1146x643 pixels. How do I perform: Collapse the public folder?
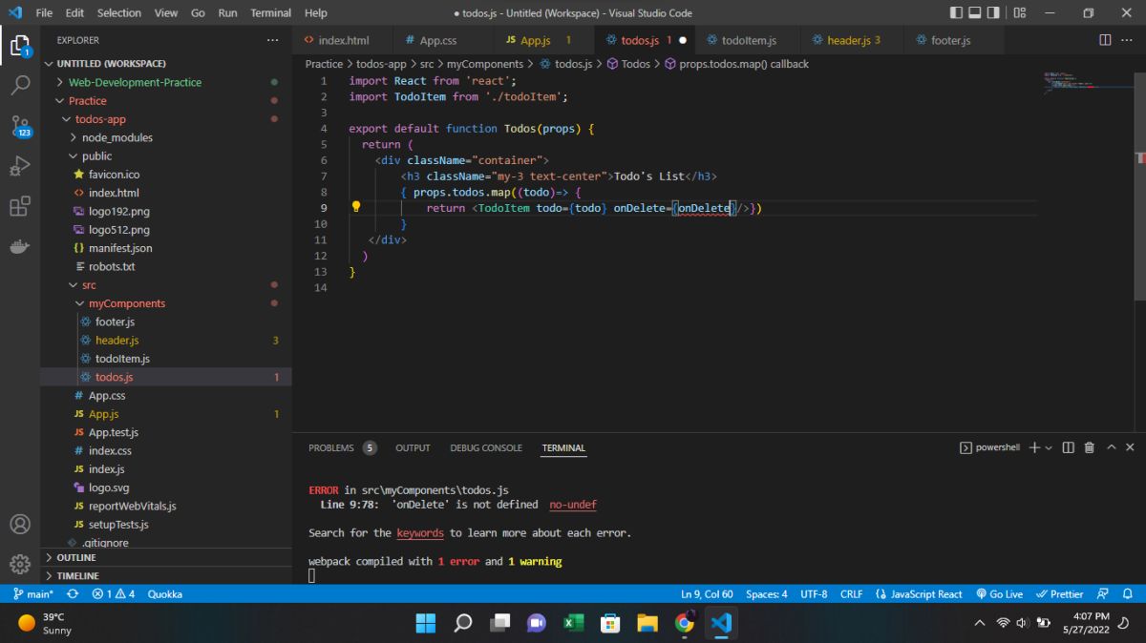(x=74, y=156)
